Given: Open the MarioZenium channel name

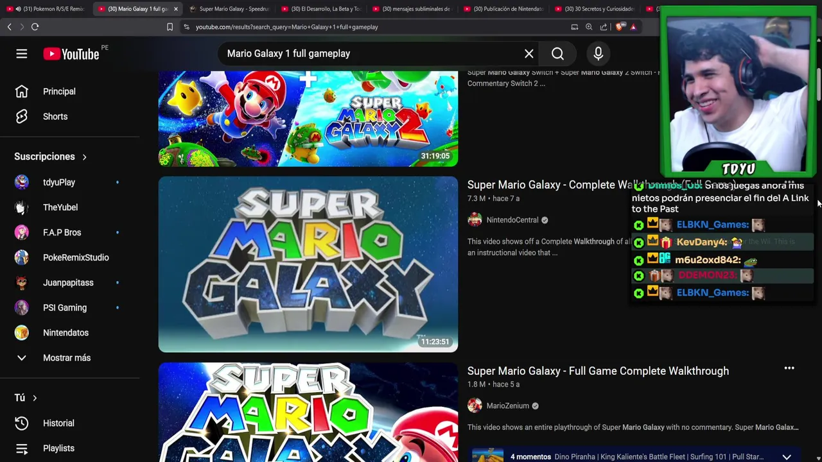Looking at the screenshot, I should 508,406.
